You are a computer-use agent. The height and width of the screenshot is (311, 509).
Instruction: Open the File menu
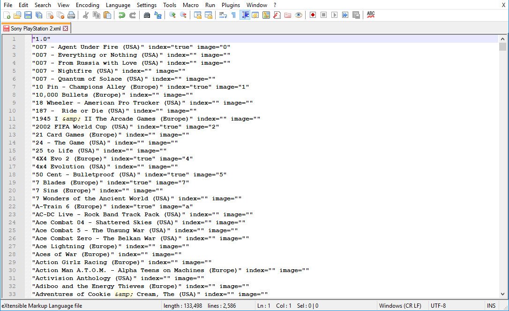[x=8, y=5]
